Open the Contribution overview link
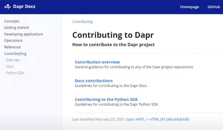The image size is (223, 130). coord(97,62)
